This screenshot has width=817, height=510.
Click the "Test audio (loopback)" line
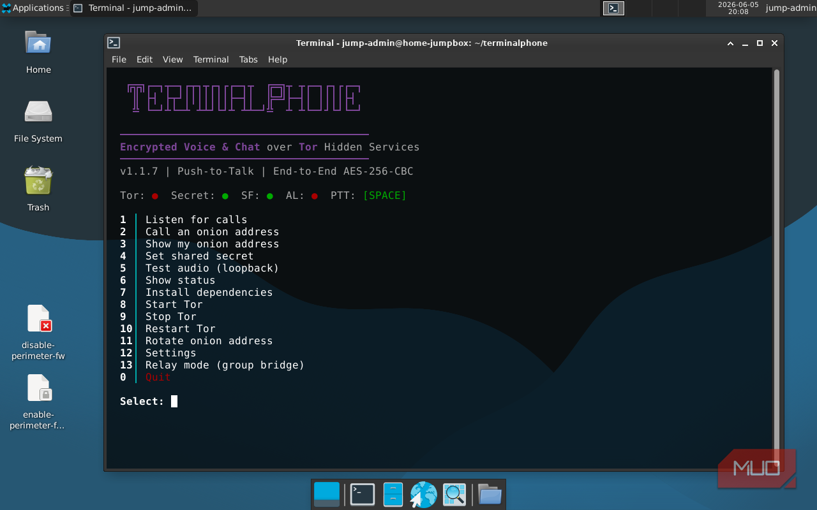[x=212, y=268]
